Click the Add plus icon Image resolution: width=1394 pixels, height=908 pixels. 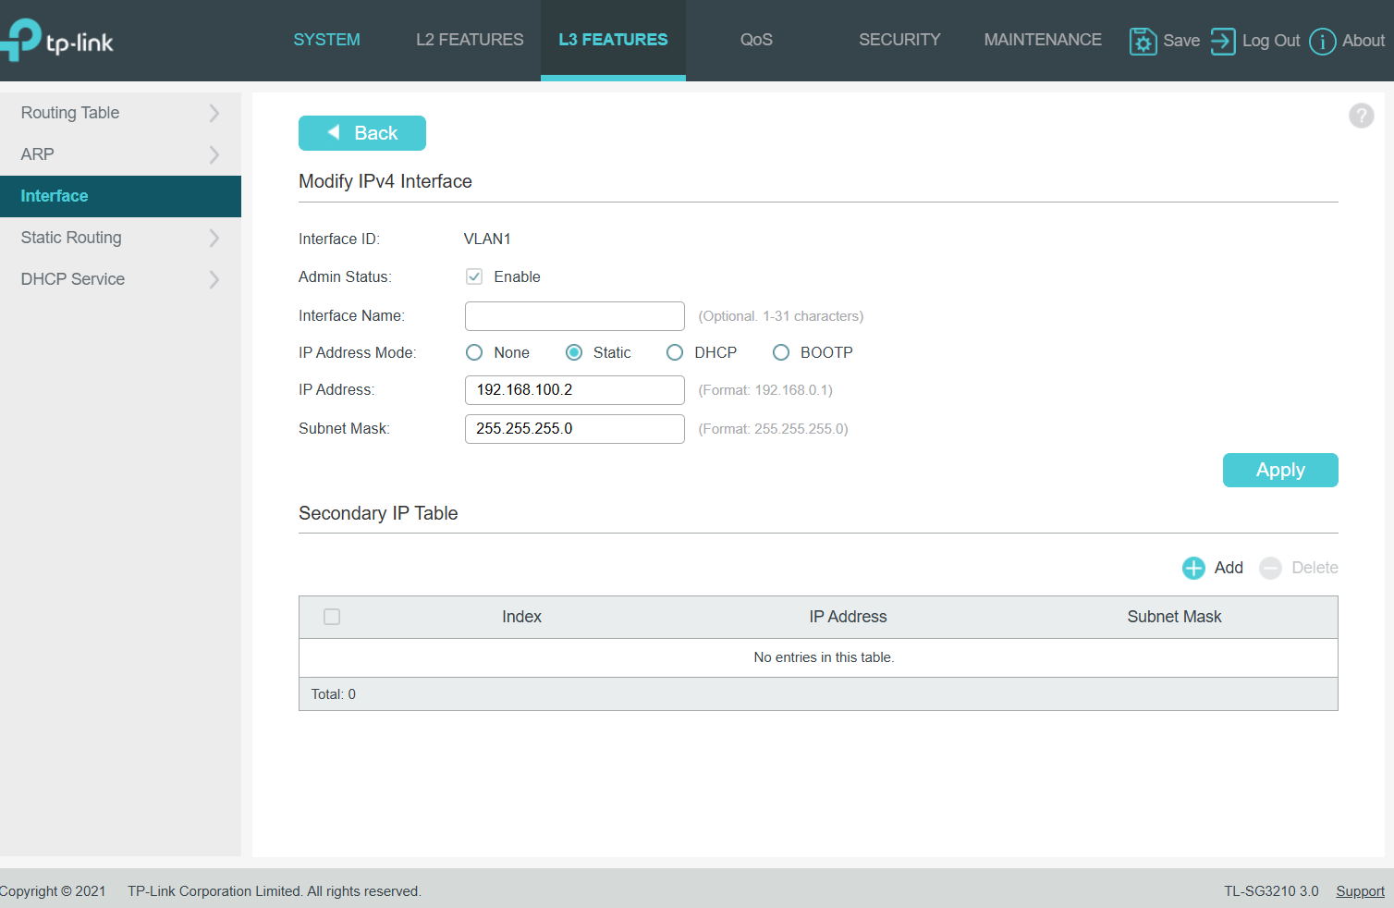(x=1193, y=568)
